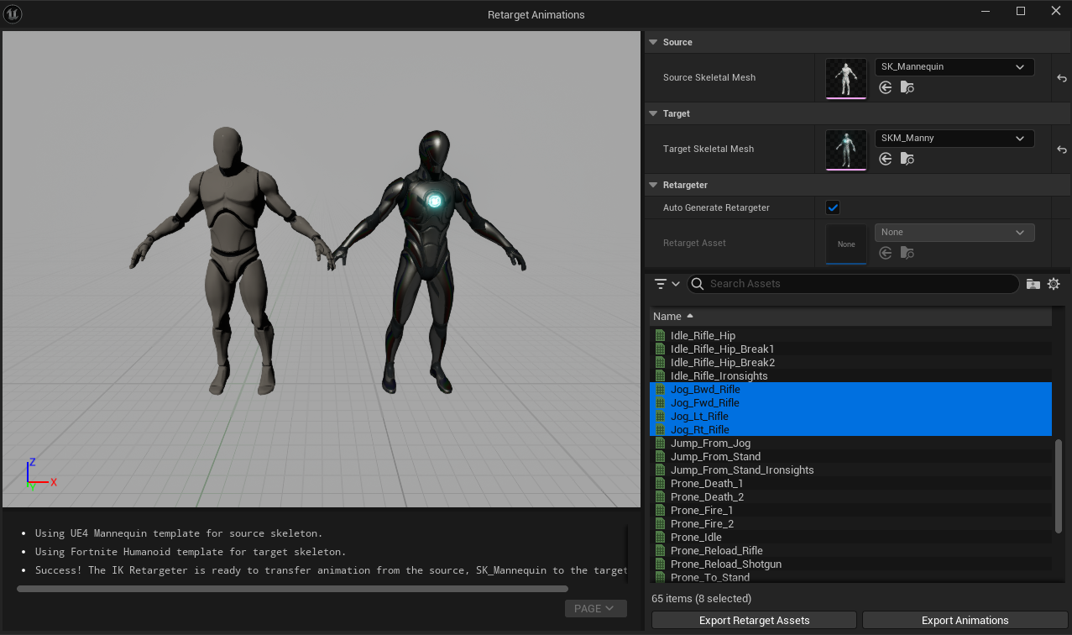The height and width of the screenshot is (635, 1072).
Task: Select Prone_Fire_2 animation
Action: coord(850,524)
